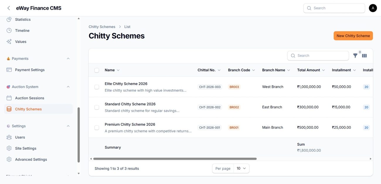Open the Standard Chitty Scheme 2026 record
This screenshot has height=184, width=381.
coord(130,104)
